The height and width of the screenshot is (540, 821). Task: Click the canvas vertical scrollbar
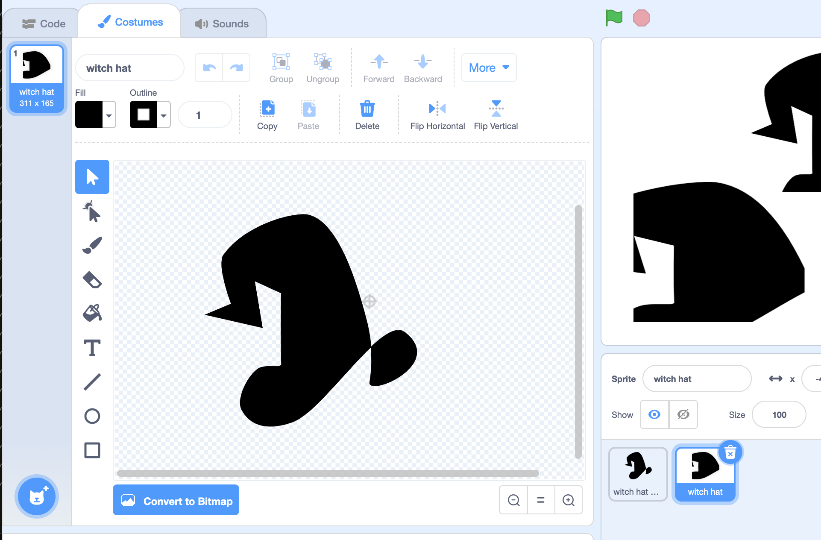coord(578,331)
